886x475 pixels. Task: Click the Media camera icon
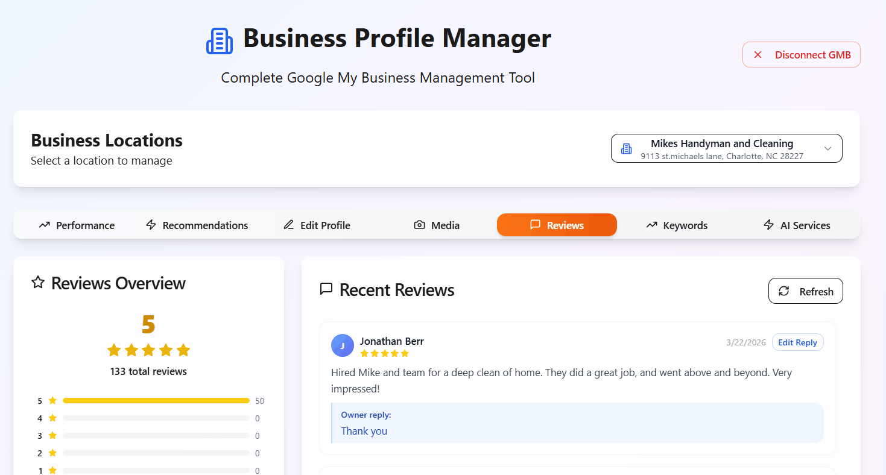pyautogui.click(x=419, y=225)
